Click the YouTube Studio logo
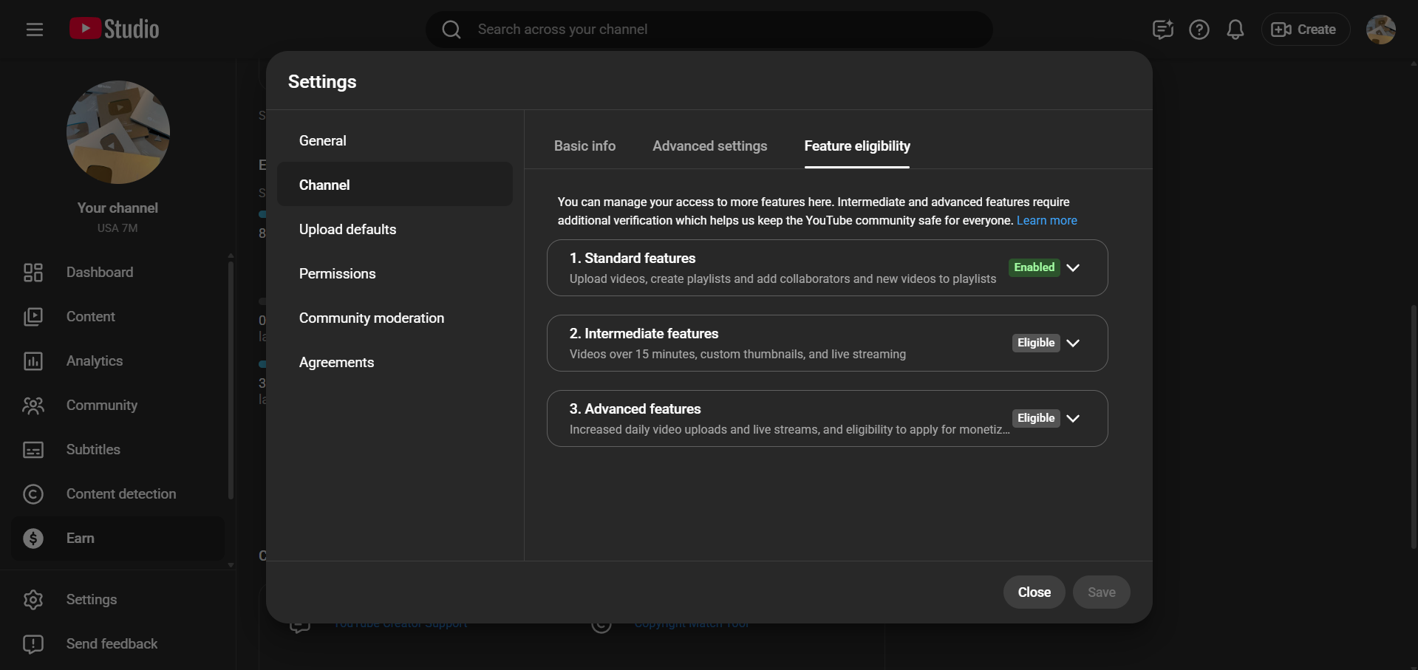This screenshot has height=670, width=1418. 115,30
